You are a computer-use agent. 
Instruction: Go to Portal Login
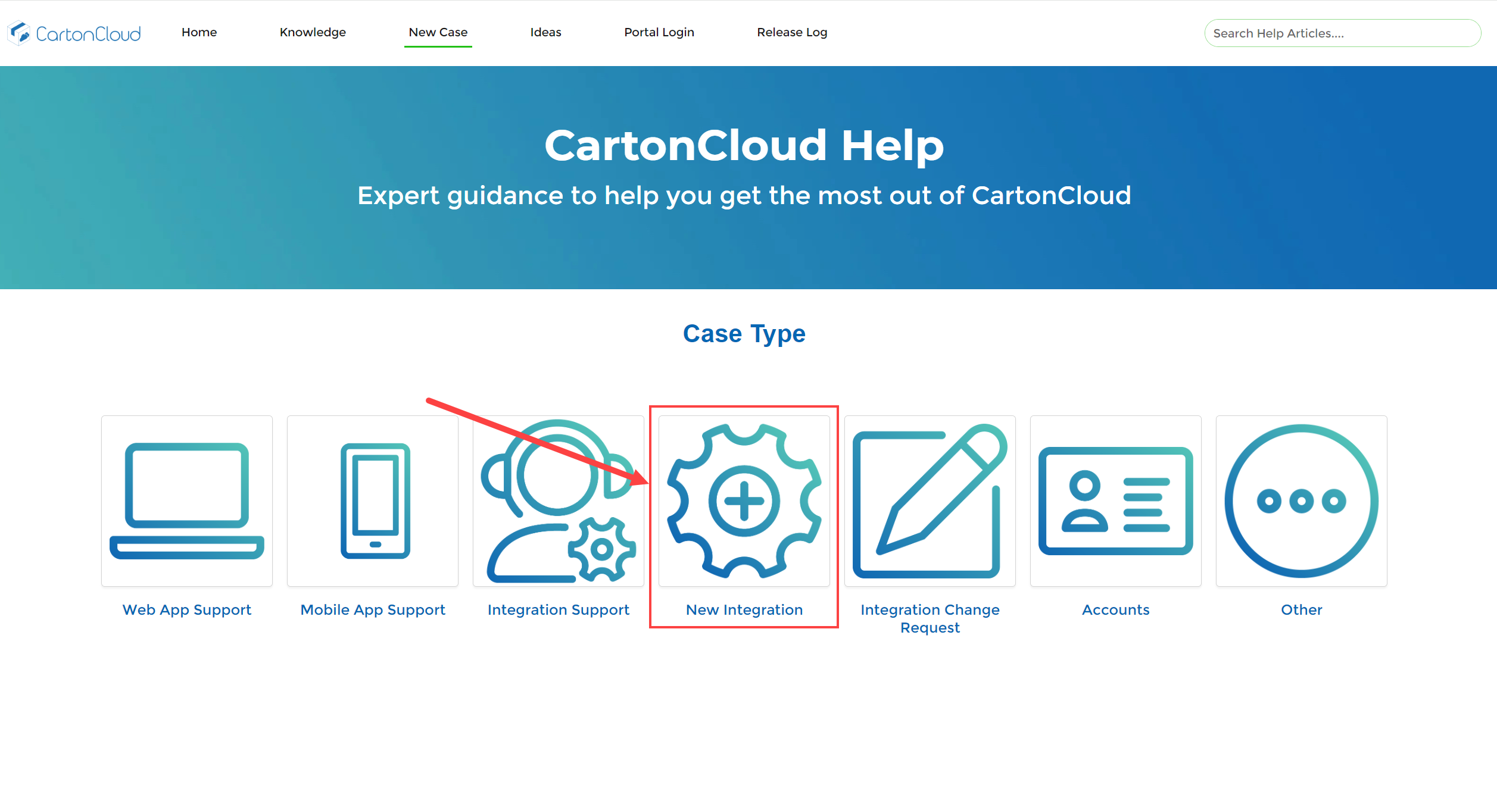(659, 32)
